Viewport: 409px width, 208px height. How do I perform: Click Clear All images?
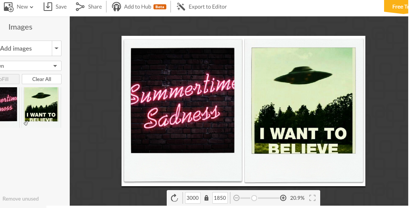pos(42,79)
